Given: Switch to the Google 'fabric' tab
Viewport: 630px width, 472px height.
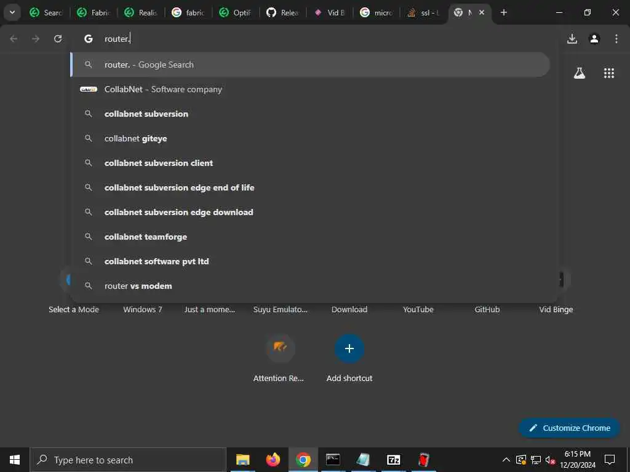Looking at the screenshot, I should (x=188, y=13).
